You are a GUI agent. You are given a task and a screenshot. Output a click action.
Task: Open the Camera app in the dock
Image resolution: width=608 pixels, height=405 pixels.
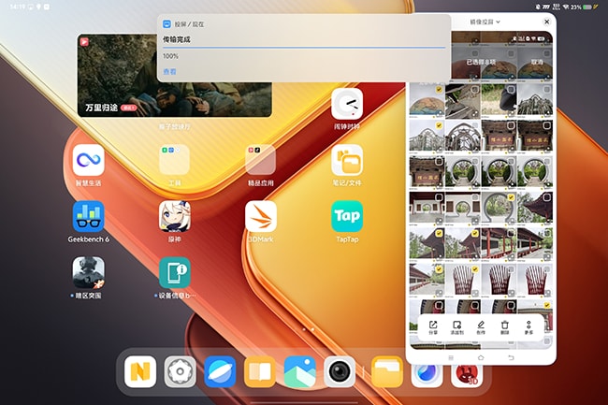(339, 371)
